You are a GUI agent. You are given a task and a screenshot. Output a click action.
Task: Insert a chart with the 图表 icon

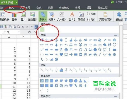tap(14, 17)
